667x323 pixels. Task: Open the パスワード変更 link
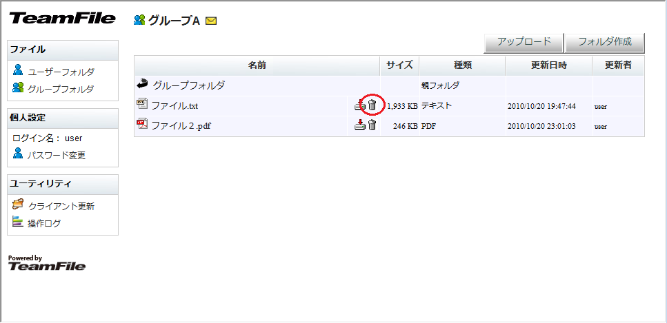click(57, 155)
